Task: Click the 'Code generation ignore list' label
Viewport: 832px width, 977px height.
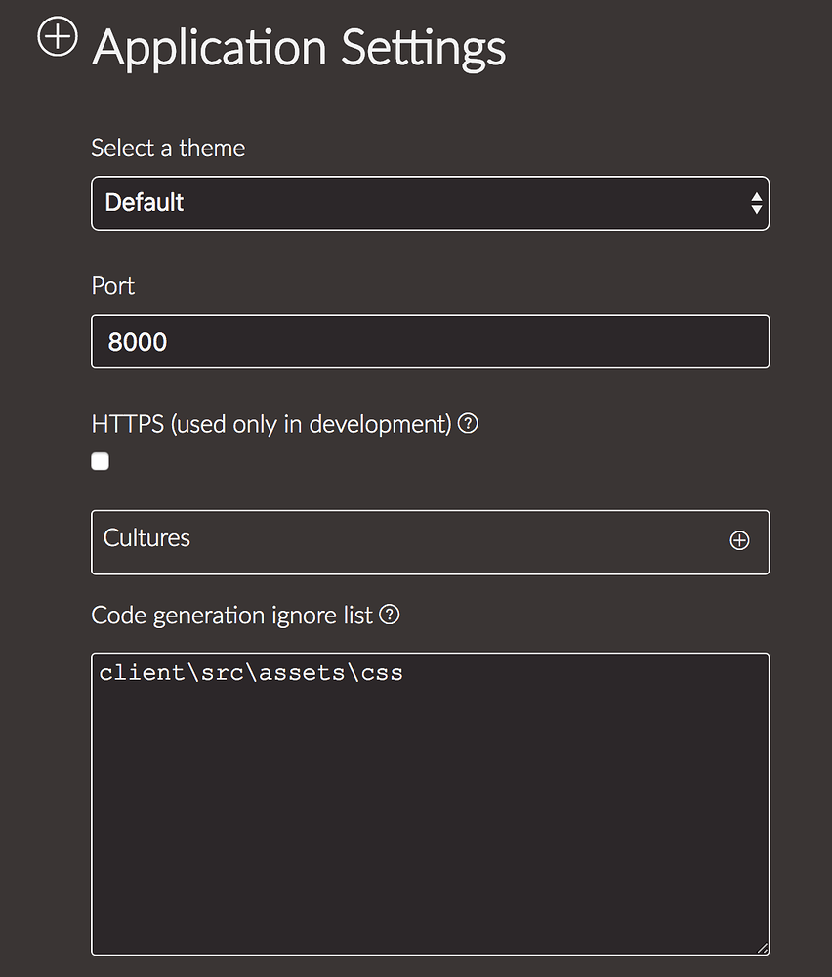Action: [231, 615]
